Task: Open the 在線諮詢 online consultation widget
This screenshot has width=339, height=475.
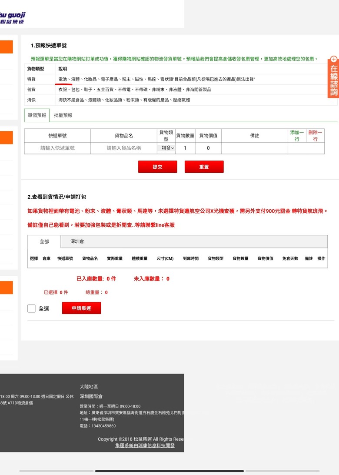Action: coord(333,77)
